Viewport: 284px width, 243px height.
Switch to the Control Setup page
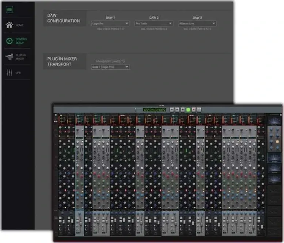pos(21,41)
